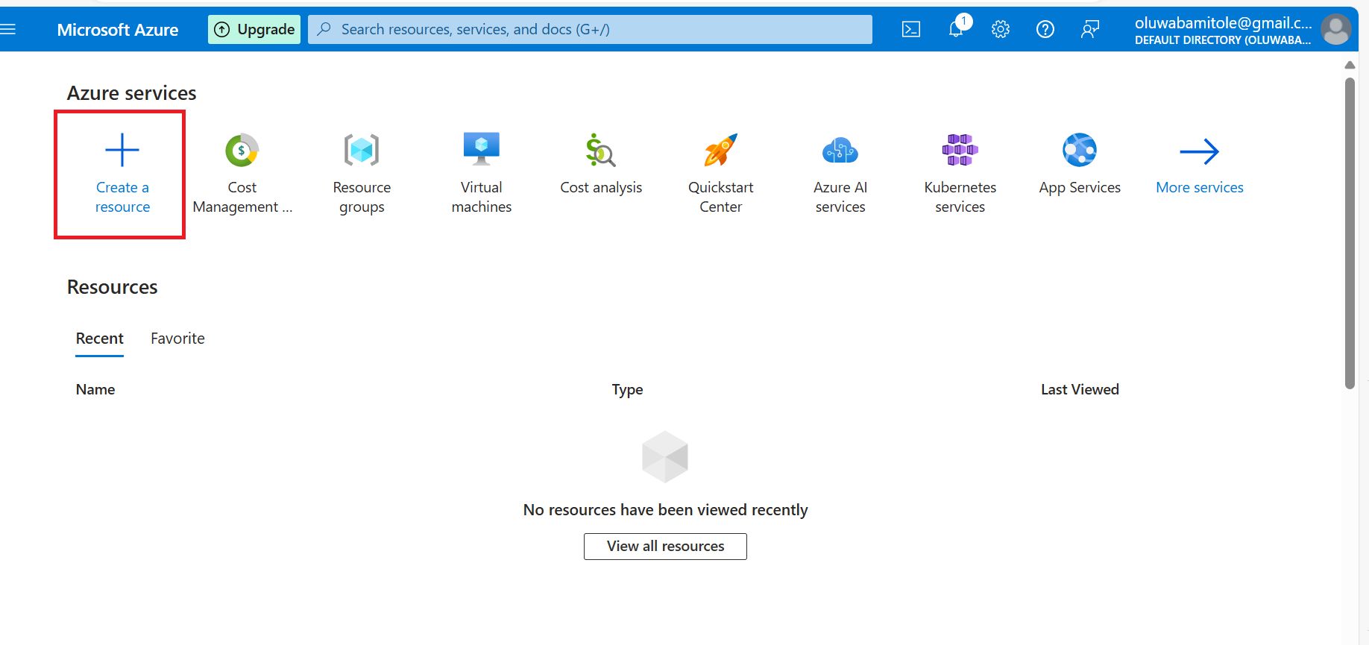
Task: Click the Resources heading
Action: (113, 287)
